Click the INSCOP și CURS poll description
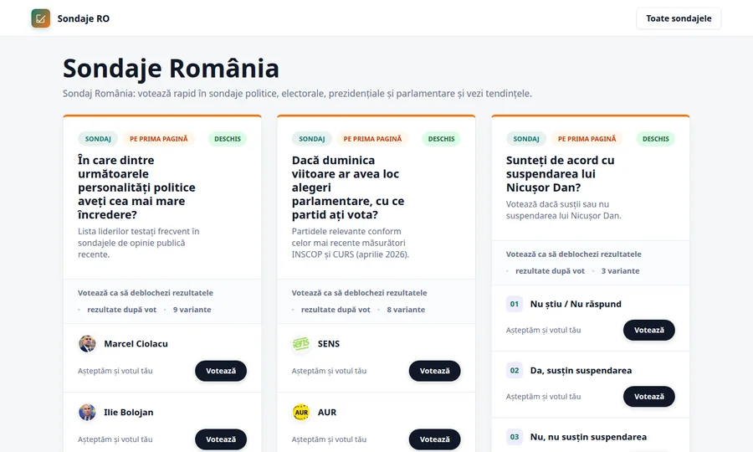 (350, 243)
